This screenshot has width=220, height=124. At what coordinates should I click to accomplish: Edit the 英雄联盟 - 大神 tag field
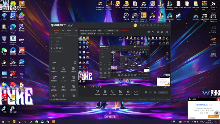coord(88,34)
